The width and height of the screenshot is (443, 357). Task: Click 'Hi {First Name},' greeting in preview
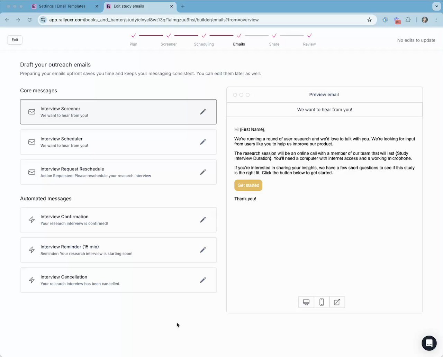[250, 129]
